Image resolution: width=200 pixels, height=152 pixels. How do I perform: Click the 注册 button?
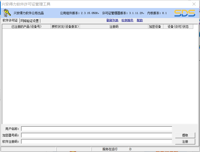pyautogui.click(x=185, y=142)
